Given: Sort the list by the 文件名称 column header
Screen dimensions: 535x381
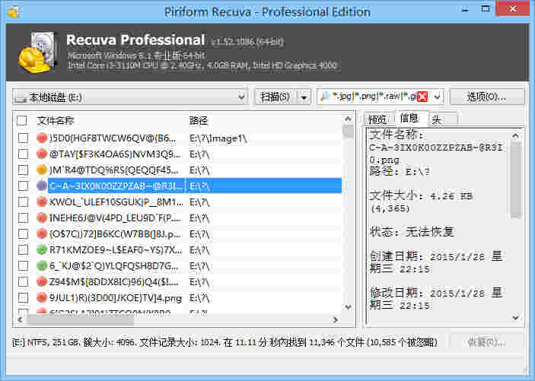Looking at the screenshot, I should point(55,120).
